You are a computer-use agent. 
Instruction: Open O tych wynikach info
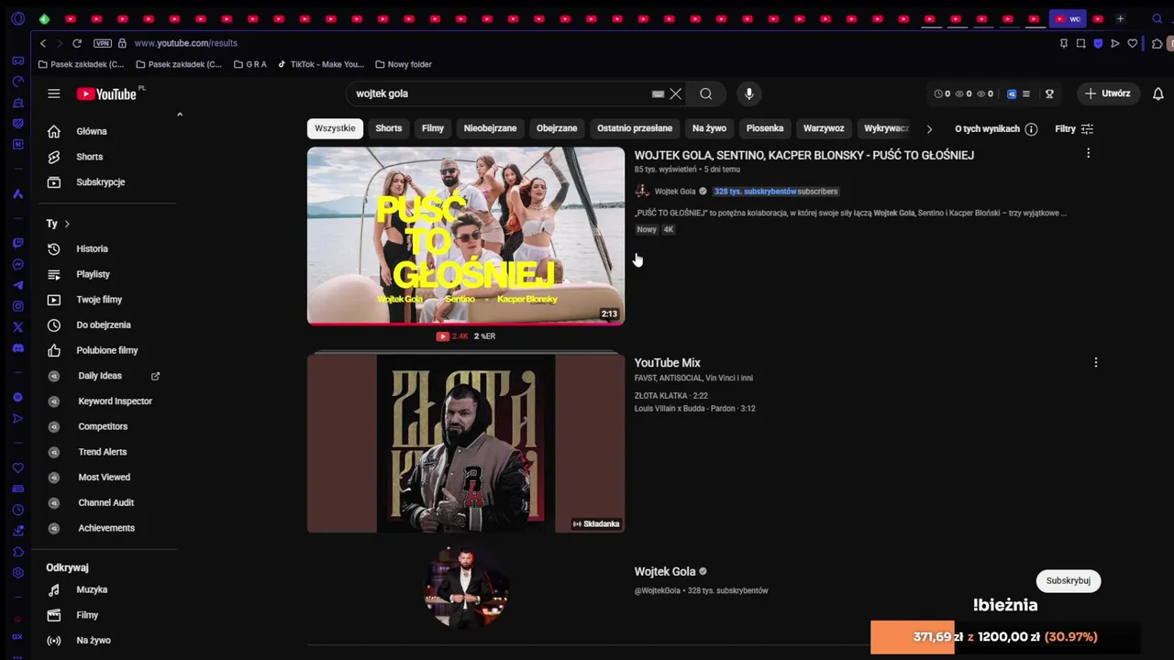[996, 129]
